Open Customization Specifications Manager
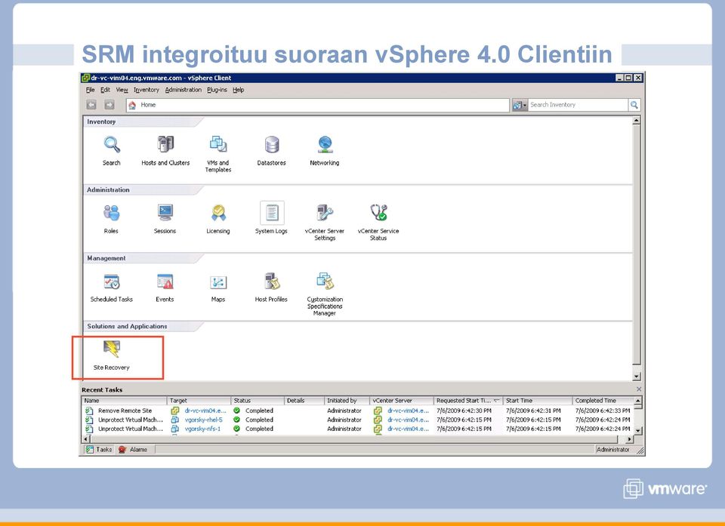 pos(325,294)
